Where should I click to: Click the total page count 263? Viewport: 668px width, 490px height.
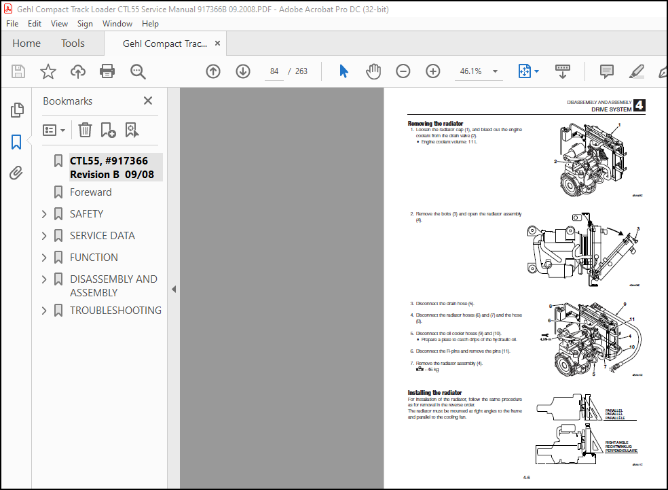coord(301,71)
